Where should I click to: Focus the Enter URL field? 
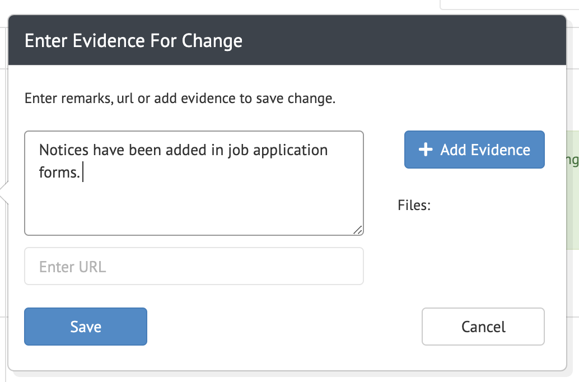194,267
